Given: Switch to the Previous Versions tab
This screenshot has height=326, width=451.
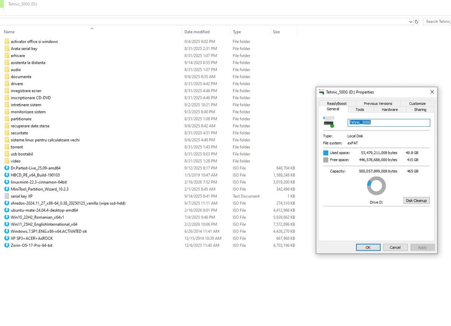Looking at the screenshot, I should coord(378,103).
